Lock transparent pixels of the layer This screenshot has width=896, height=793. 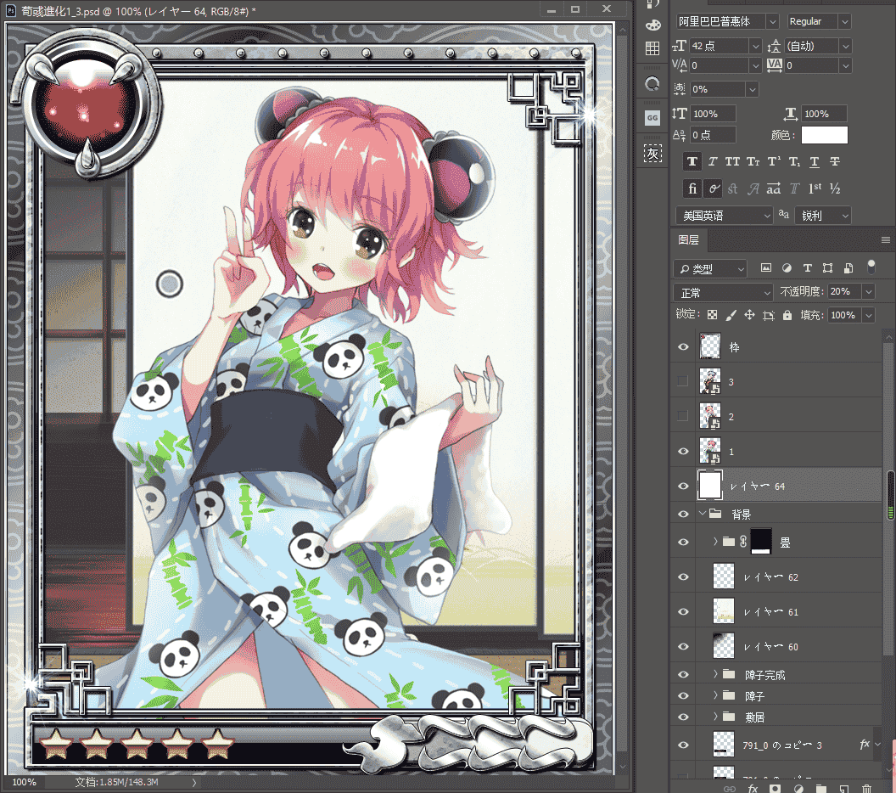tap(712, 315)
